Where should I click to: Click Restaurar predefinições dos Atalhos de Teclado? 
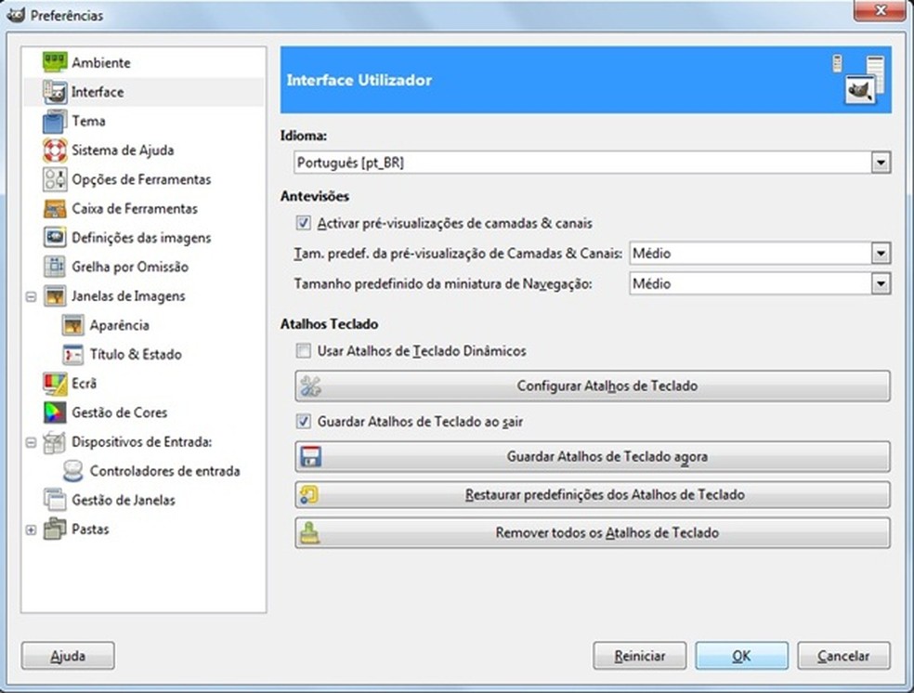pos(593,494)
